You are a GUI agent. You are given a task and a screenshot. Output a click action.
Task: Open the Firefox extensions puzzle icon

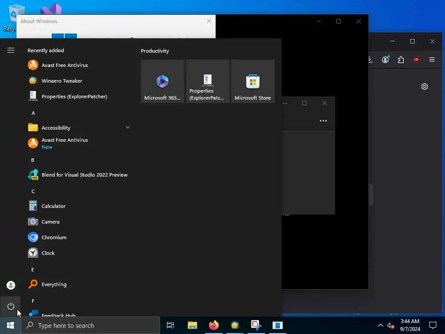[x=401, y=60]
